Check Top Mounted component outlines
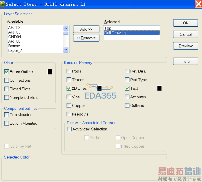Viewport: 202px width, 182px height. pos(7,115)
